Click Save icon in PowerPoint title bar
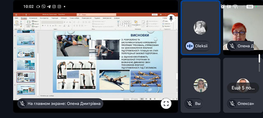This screenshot has width=263, height=118. [16, 15]
